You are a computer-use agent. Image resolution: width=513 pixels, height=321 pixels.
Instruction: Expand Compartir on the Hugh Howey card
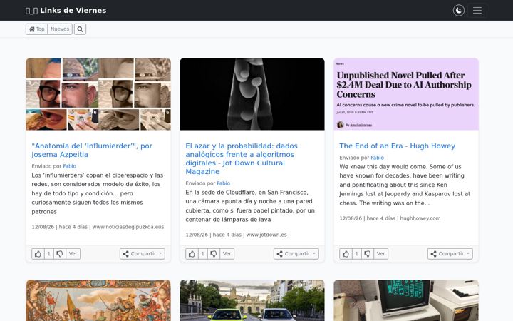click(450, 254)
